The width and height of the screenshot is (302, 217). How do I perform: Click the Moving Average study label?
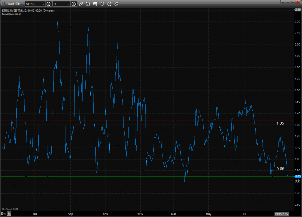[x=12, y=14]
